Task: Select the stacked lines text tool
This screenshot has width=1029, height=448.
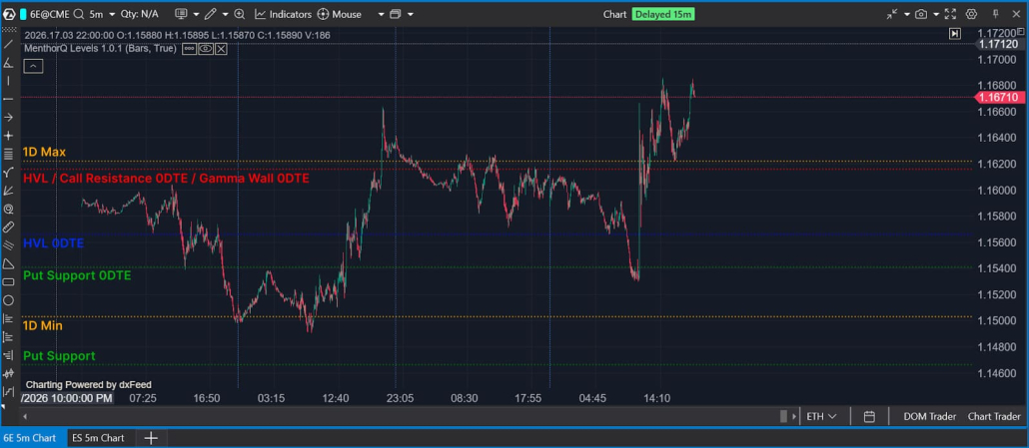Action: pyautogui.click(x=9, y=154)
